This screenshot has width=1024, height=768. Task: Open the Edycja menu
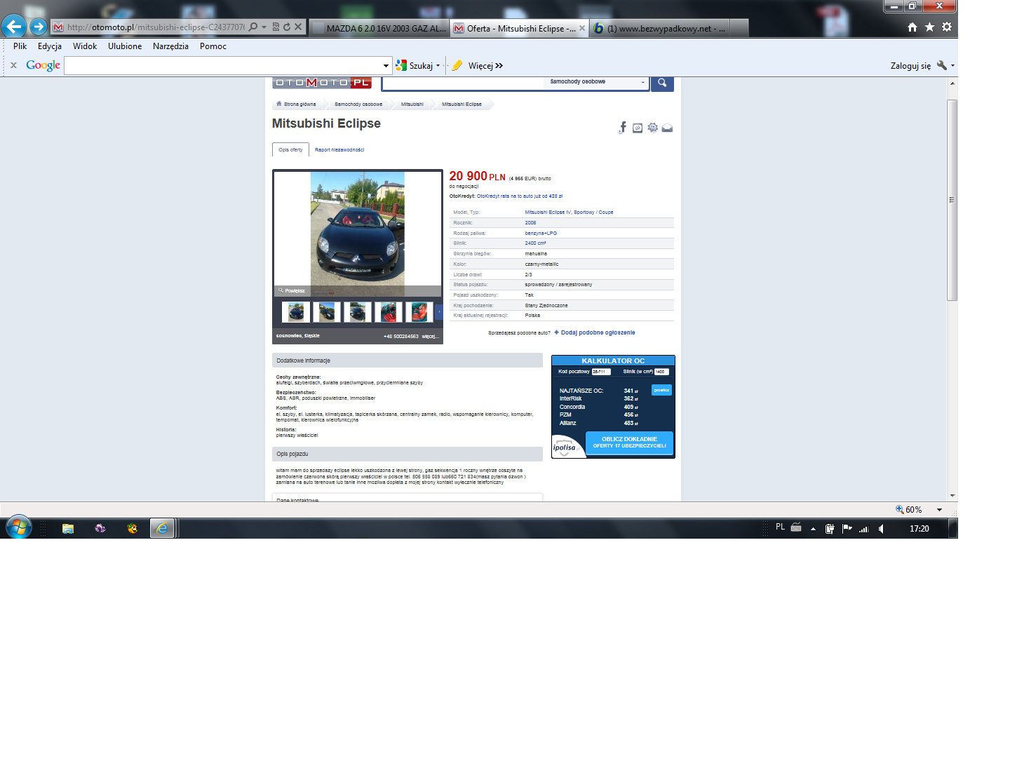click(x=50, y=46)
